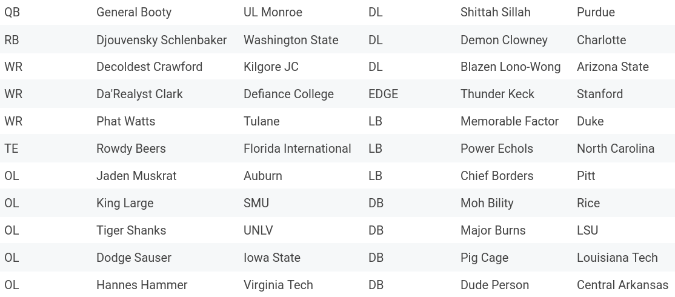The height and width of the screenshot is (297, 675).
Task: Select the Central Arkansas school cell
Action: click(622, 285)
